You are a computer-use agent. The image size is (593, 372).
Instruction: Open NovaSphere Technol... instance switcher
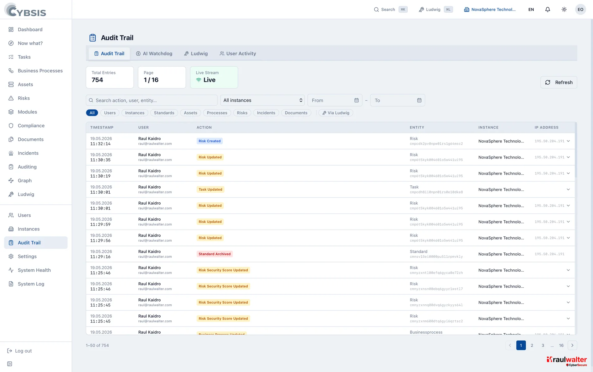(x=490, y=10)
